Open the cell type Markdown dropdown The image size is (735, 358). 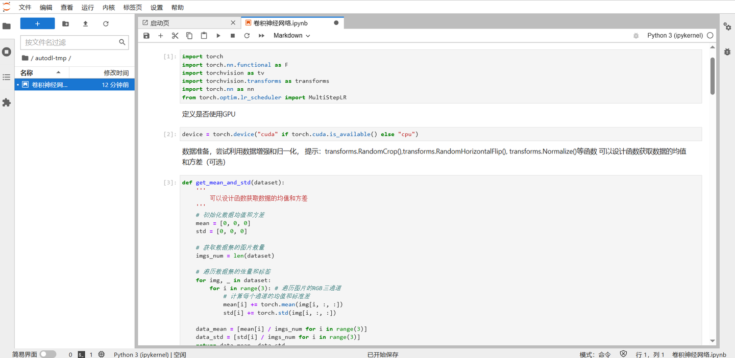(x=291, y=36)
